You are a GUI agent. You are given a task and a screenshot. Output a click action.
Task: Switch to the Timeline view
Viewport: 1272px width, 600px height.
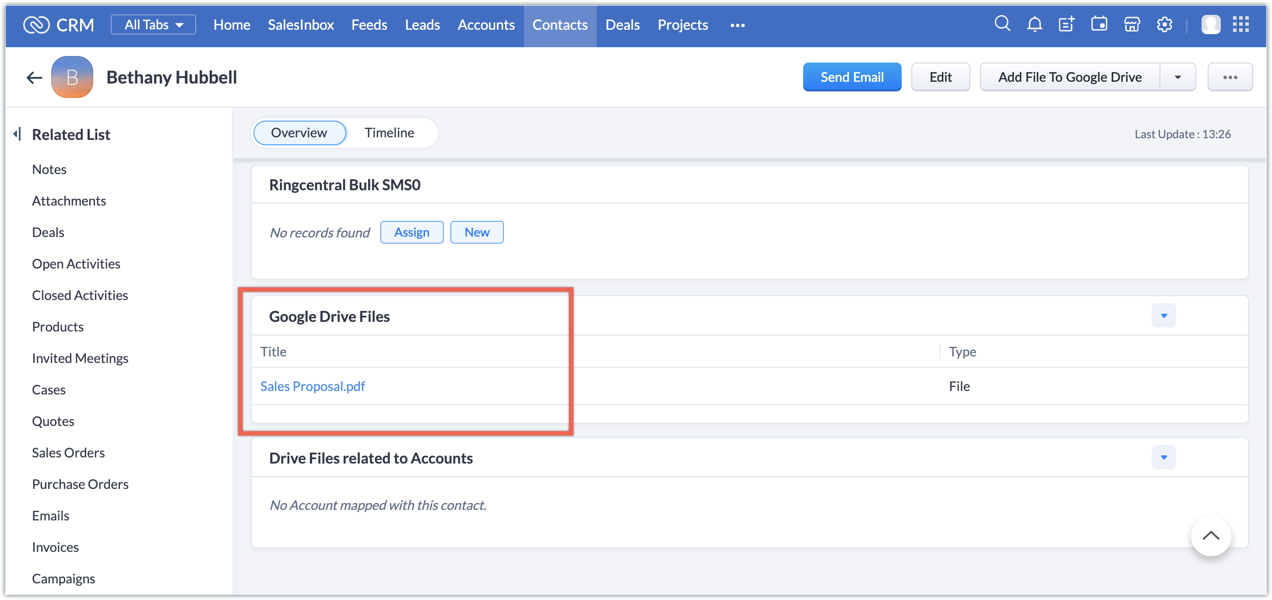tap(389, 133)
